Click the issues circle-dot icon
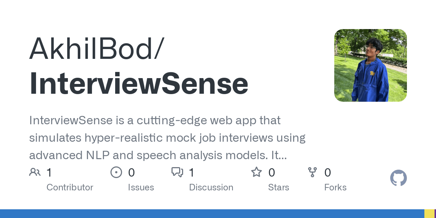The image size is (436, 218). point(116,172)
